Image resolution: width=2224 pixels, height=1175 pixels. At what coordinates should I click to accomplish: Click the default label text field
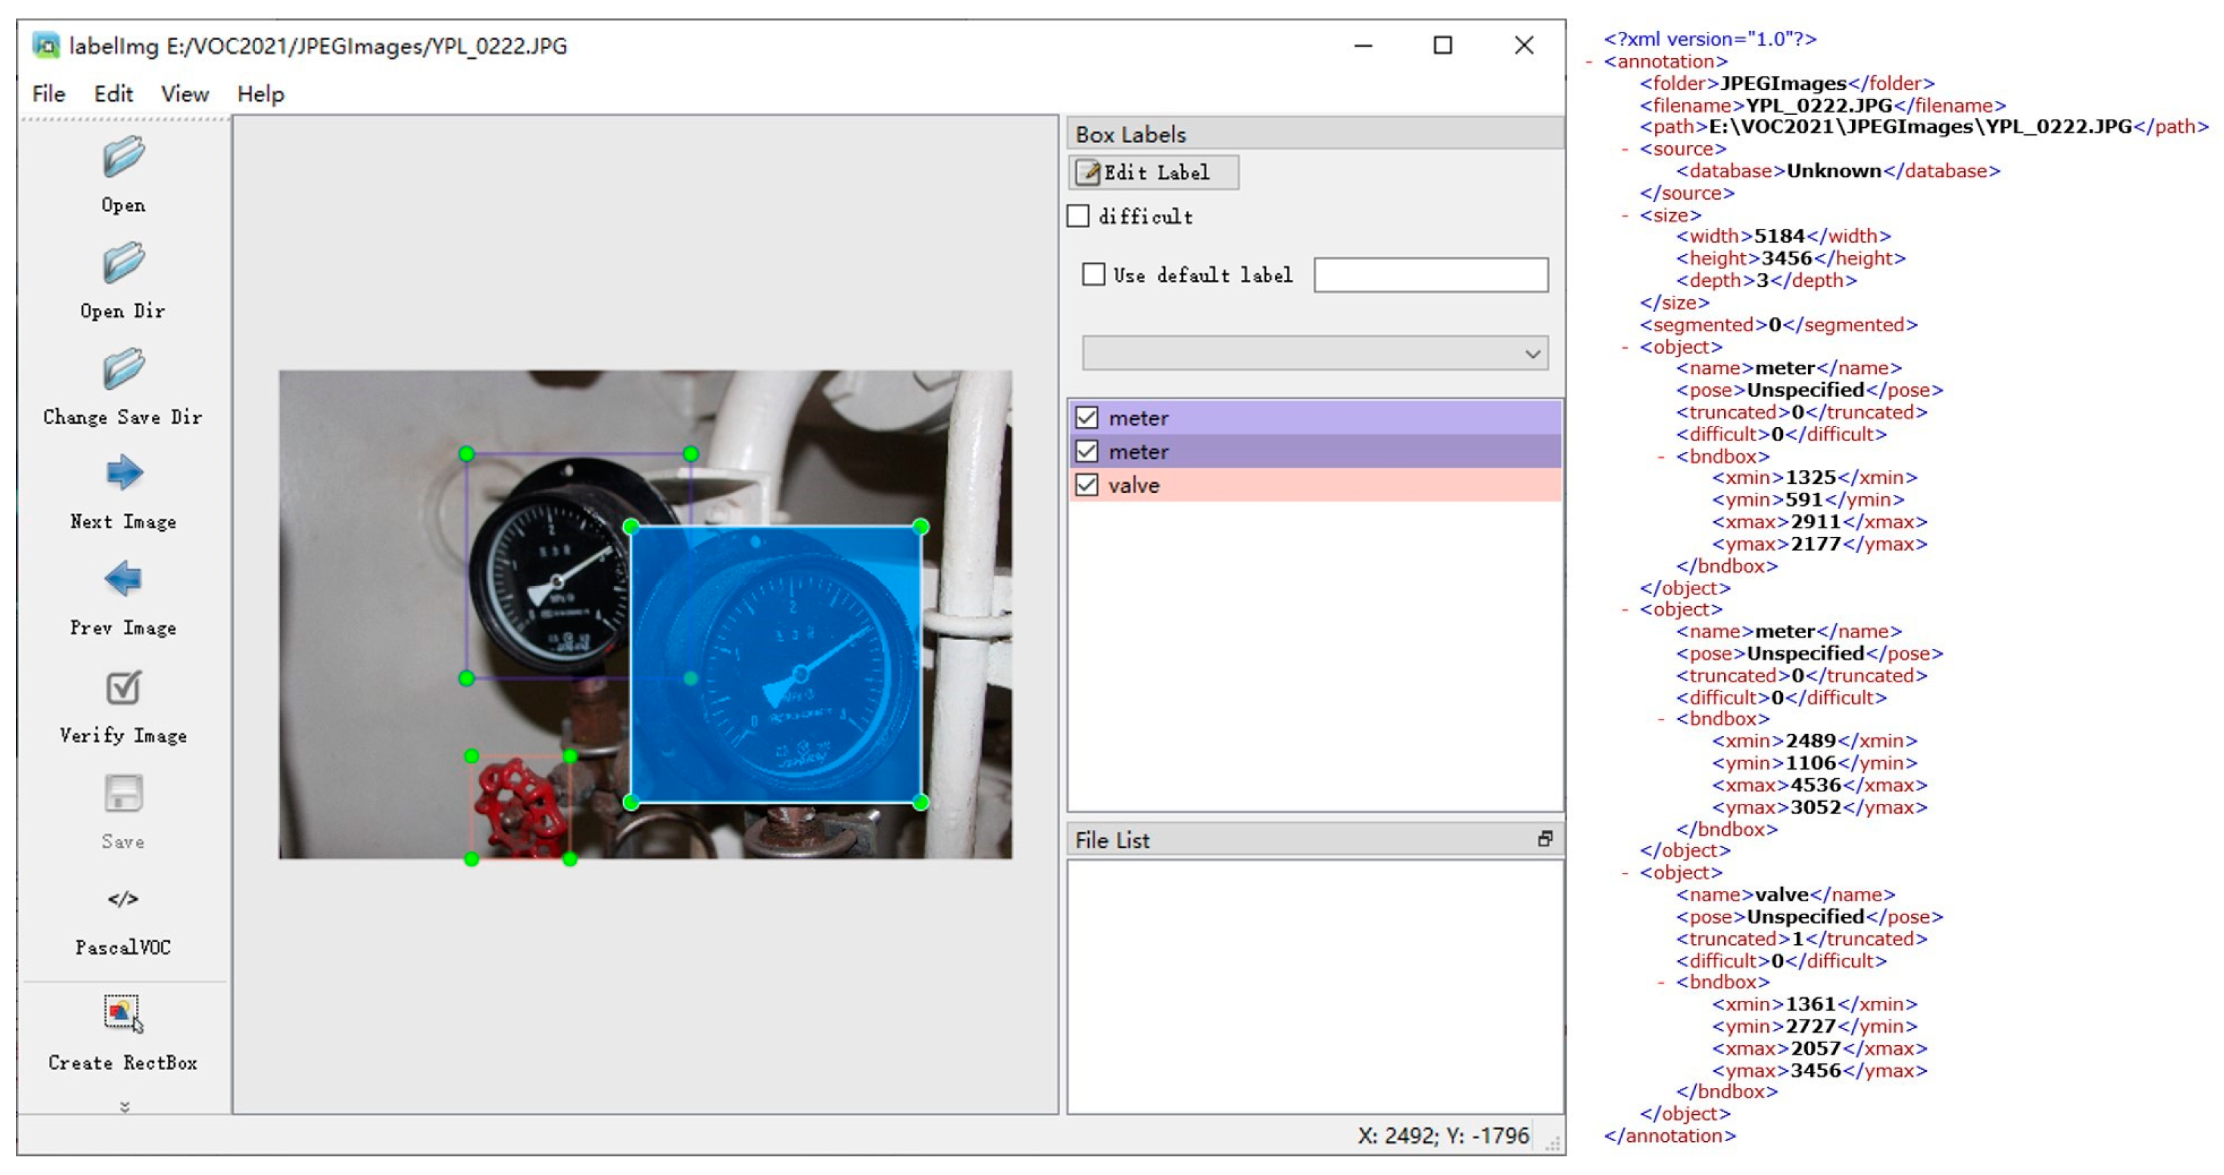[x=1430, y=274]
